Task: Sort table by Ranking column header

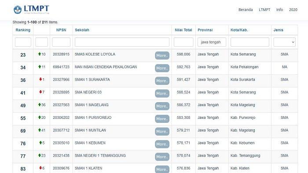Action: click(23, 30)
